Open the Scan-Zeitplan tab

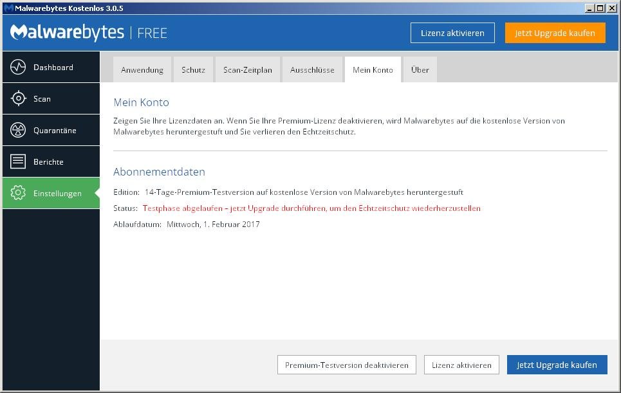[248, 69]
